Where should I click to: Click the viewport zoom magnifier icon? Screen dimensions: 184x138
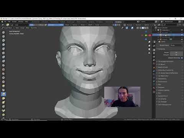149,42
